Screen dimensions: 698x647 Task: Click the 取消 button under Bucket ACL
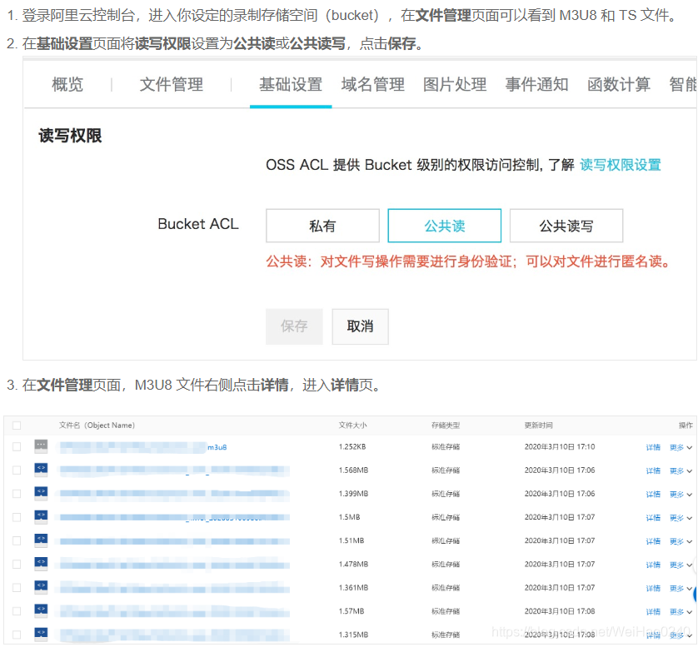tap(360, 327)
